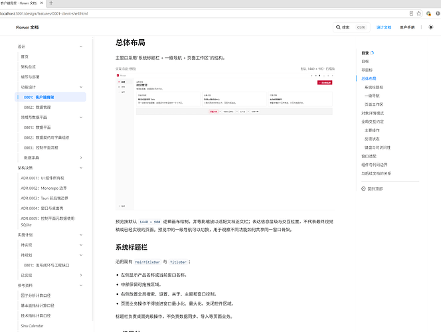The height and width of the screenshot is (332, 441).
Task: Open reader view icon in the address bar
Action: (x=411, y=13)
